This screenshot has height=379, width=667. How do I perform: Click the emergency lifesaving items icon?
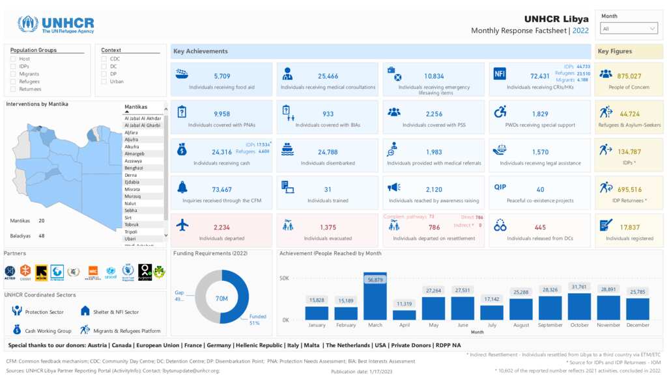tap(394, 74)
